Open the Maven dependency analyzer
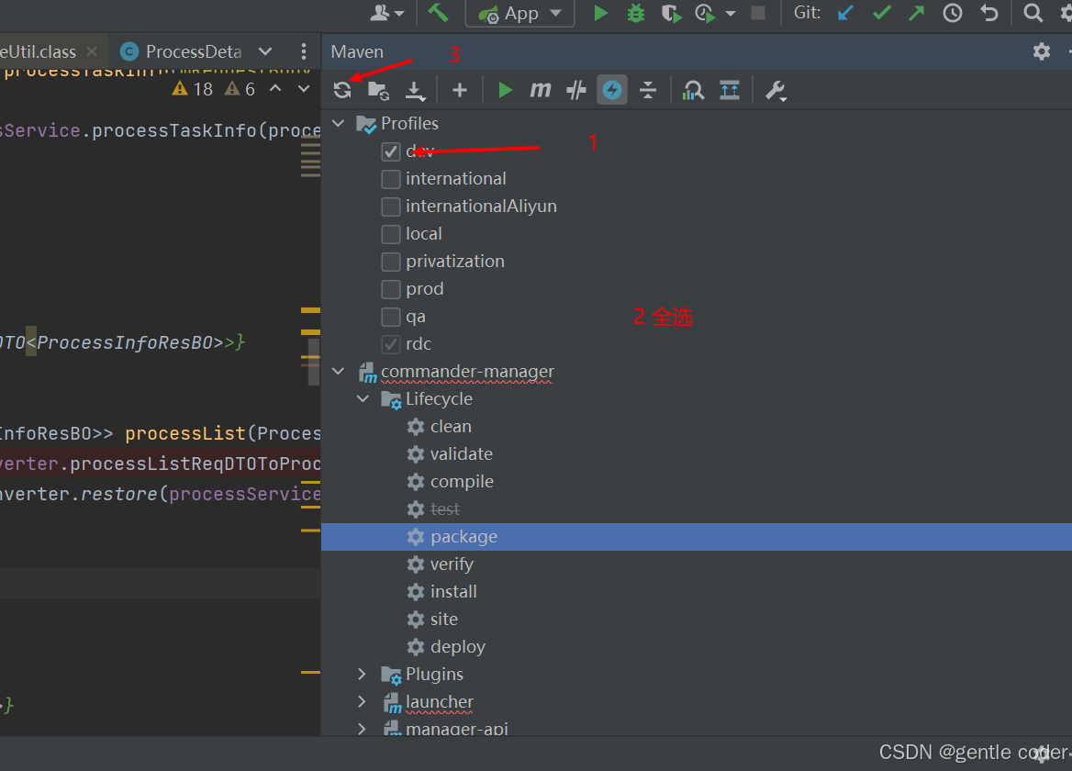Viewport: 1072px width, 771px height. click(x=693, y=89)
